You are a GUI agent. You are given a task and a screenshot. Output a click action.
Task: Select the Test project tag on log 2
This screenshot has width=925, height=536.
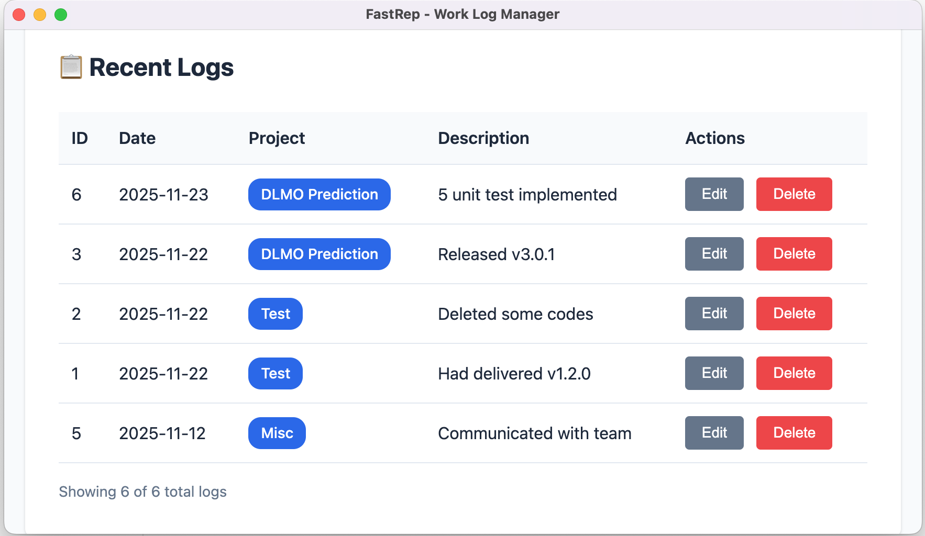[x=276, y=314]
